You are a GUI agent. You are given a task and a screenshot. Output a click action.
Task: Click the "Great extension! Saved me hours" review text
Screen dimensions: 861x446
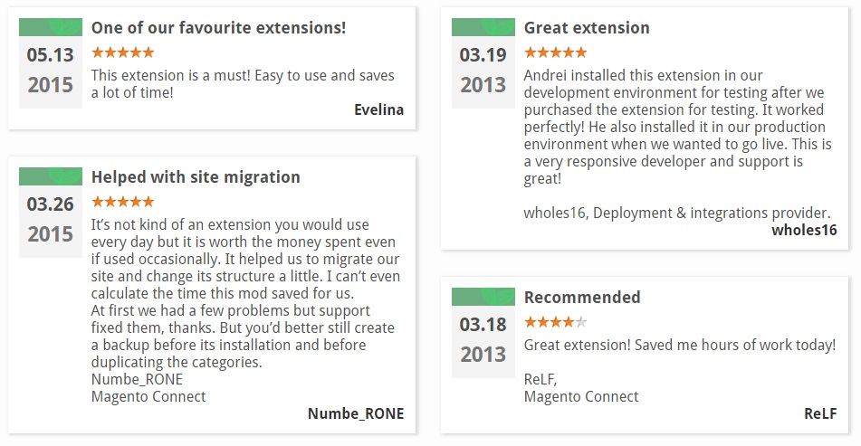pyautogui.click(x=679, y=345)
